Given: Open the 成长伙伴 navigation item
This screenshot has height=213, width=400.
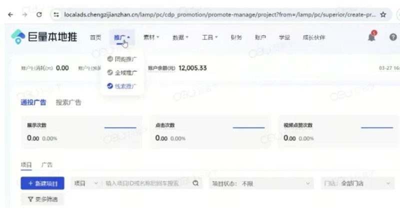Looking at the screenshot, I should [314, 37].
